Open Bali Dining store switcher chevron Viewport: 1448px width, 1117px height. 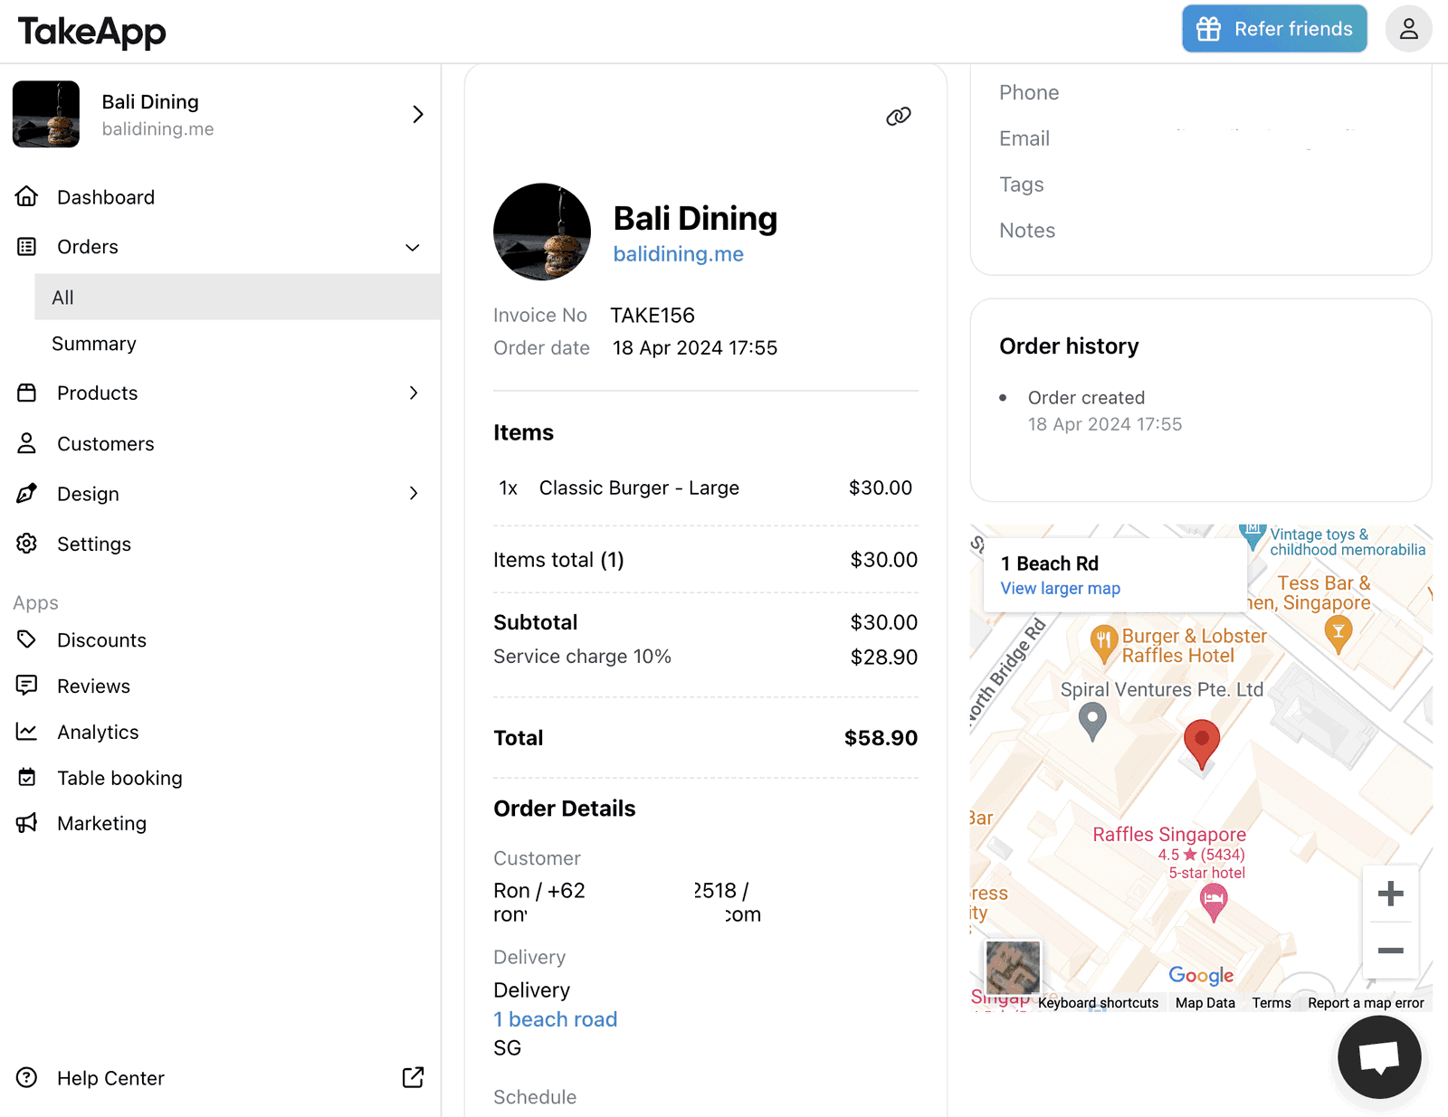[417, 114]
